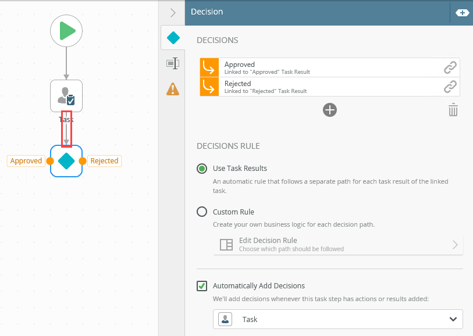This screenshot has height=336, width=473.
Task: Click the link icon for Rejected decision
Action: (450, 87)
